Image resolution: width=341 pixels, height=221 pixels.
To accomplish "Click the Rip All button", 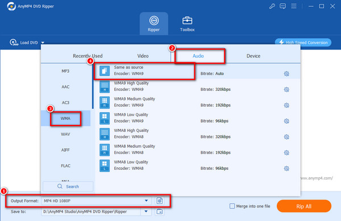I will pos(304,206).
